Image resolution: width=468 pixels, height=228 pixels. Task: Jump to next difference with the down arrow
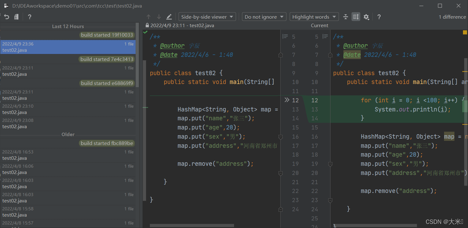tap(159, 17)
